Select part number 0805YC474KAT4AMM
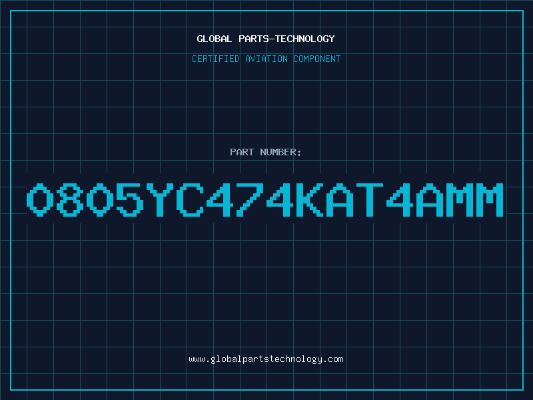The width and height of the screenshot is (533, 400). pyautogui.click(x=265, y=200)
